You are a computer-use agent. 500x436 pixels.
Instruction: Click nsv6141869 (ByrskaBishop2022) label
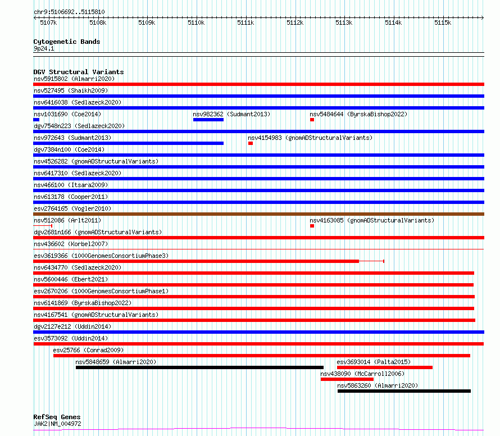[83, 303]
